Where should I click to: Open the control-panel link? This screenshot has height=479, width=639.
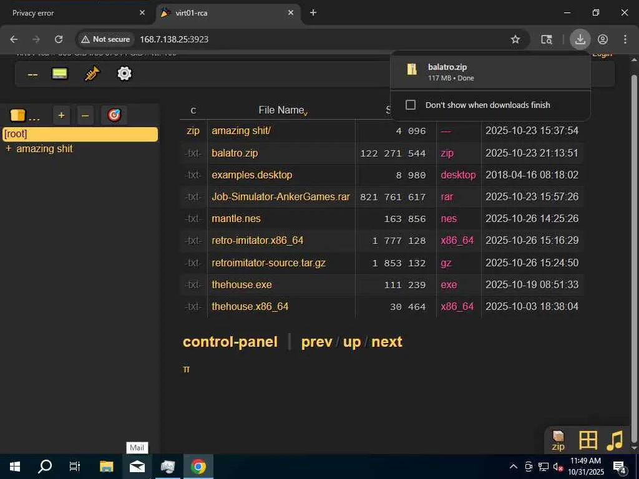[230, 342]
